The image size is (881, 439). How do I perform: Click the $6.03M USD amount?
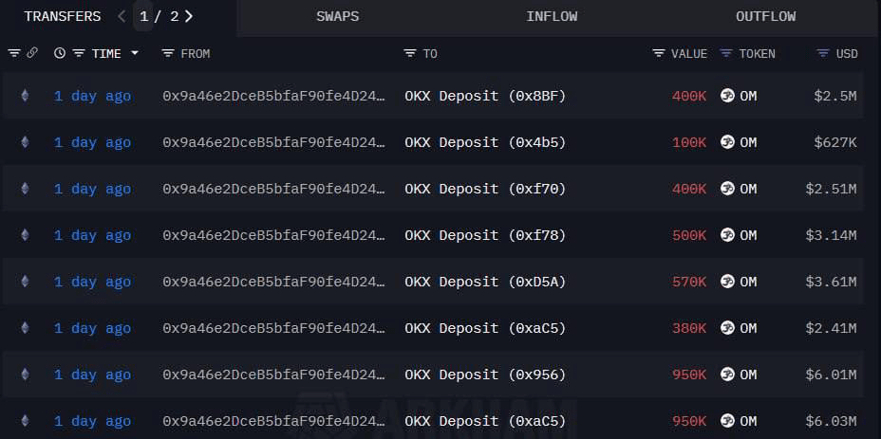click(x=831, y=421)
